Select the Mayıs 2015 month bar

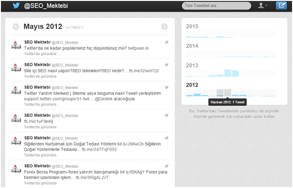220,34
